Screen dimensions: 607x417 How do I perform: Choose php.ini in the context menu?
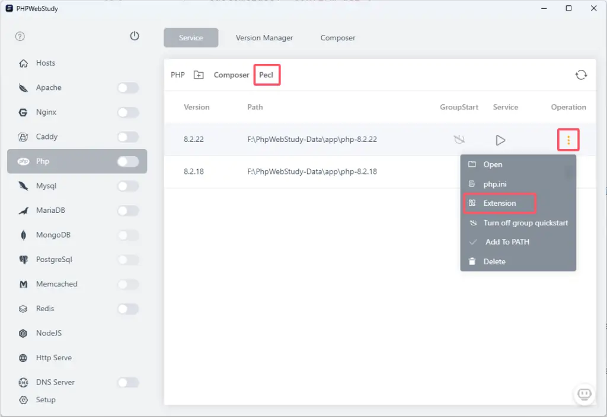pyautogui.click(x=494, y=184)
